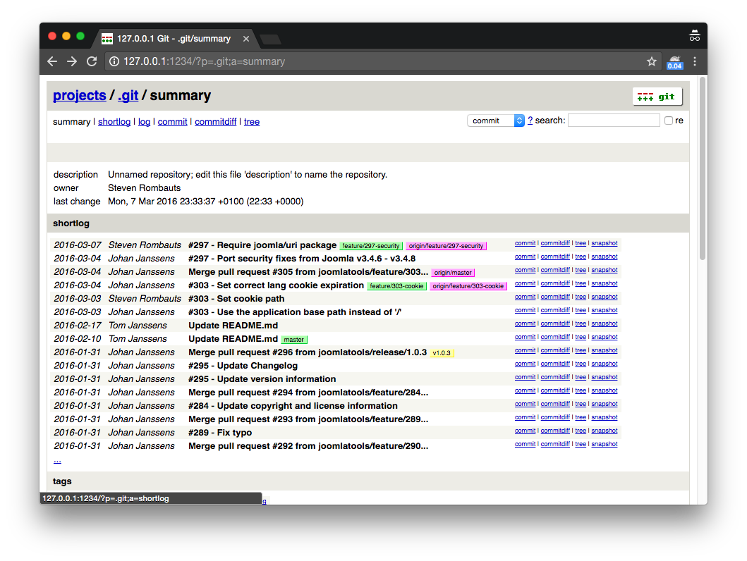Click the browser back arrow
Screen dimensions: 747x561
click(52, 61)
